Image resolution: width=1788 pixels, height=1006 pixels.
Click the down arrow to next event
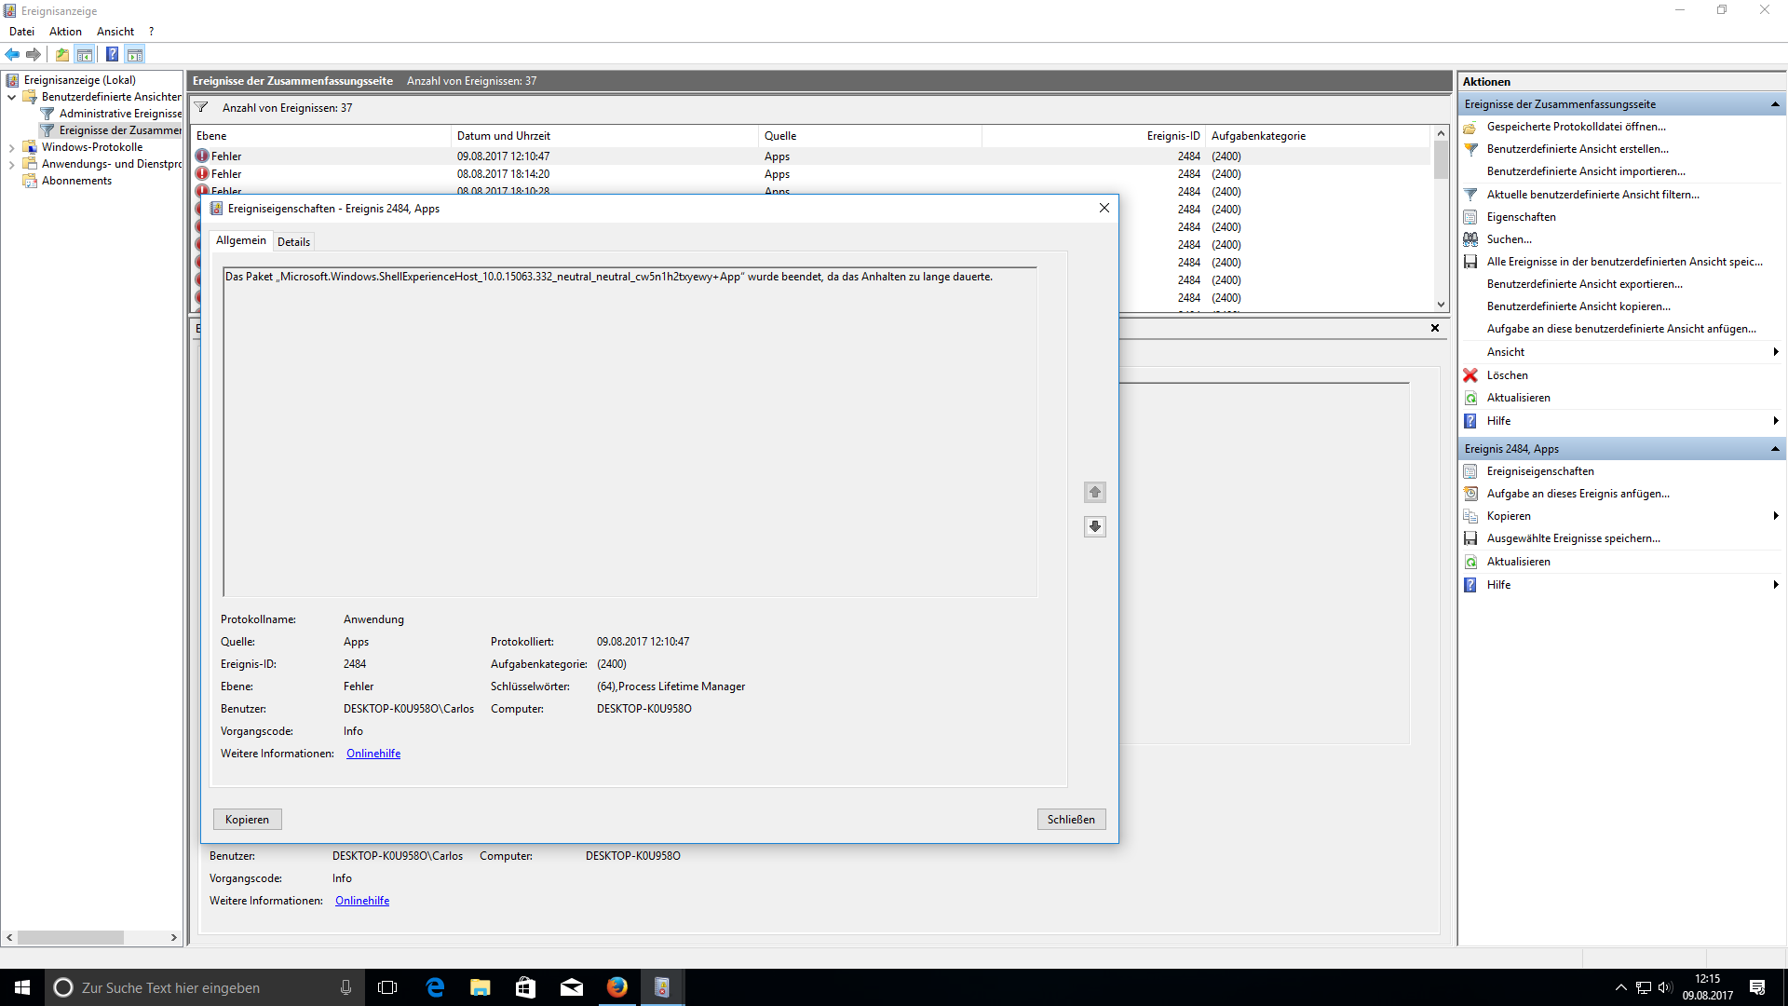tap(1095, 526)
